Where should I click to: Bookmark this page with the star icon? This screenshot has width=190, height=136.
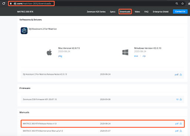[x=183, y=4]
